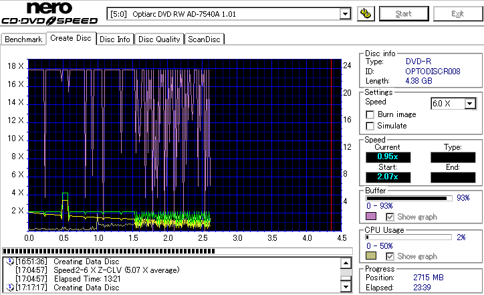Screen dimensions: 484x295
Task: Enable the Burn image checkbox
Action: tap(370, 114)
